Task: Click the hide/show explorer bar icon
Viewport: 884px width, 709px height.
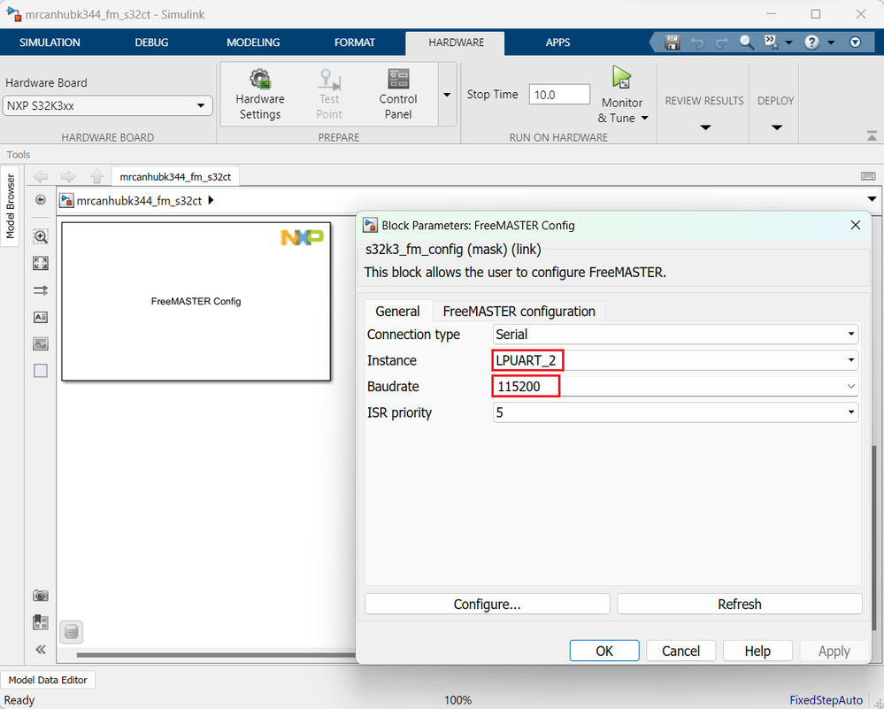Action: point(41,200)
